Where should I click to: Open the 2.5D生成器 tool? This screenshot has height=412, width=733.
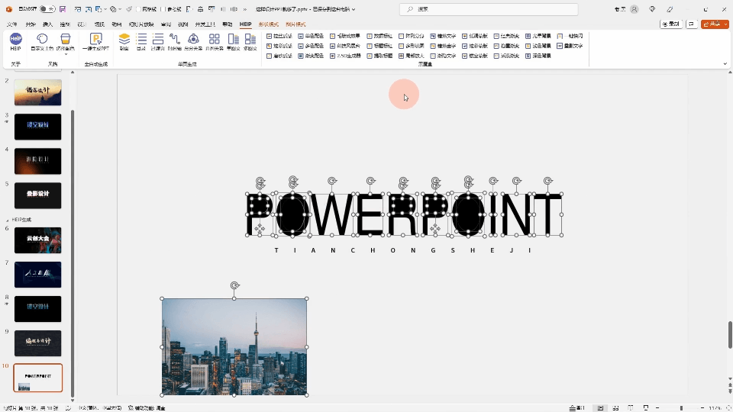345,56
